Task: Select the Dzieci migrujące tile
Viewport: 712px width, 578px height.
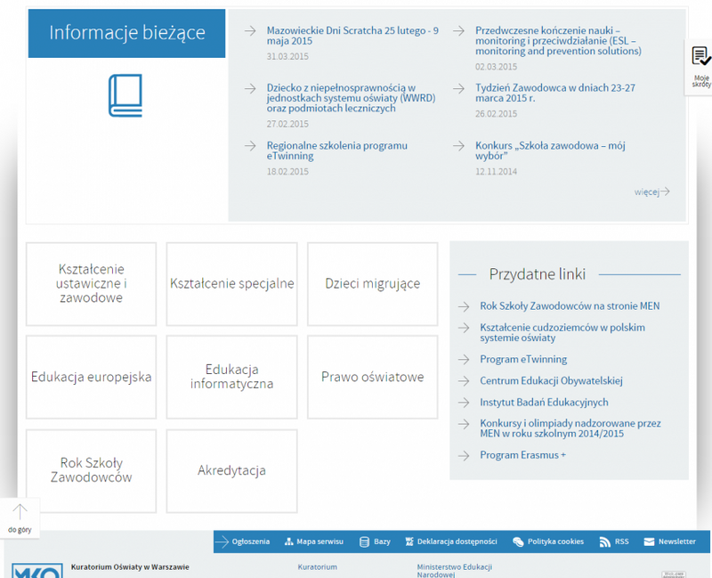Action: [372, 284]
